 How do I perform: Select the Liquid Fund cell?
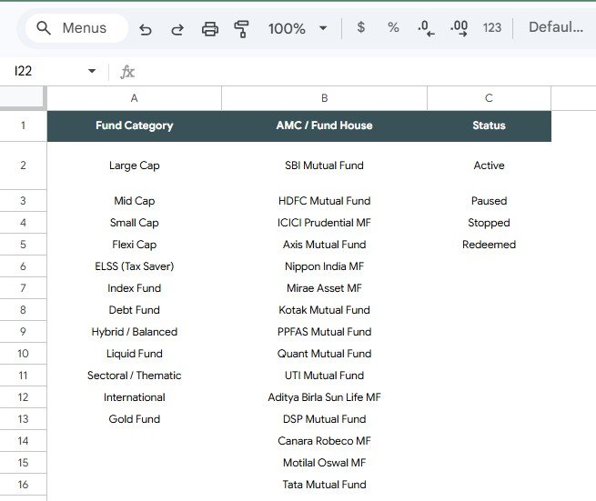tap(134, 354)
